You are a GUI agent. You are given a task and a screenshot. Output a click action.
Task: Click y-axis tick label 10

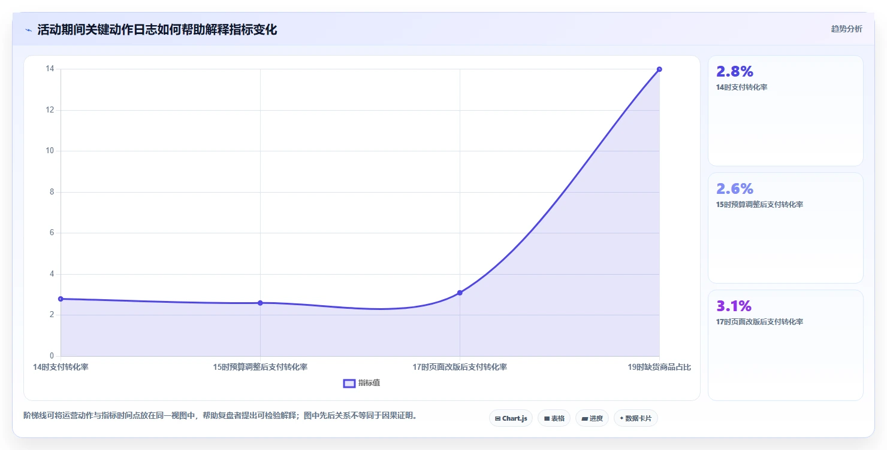(50, 151)
